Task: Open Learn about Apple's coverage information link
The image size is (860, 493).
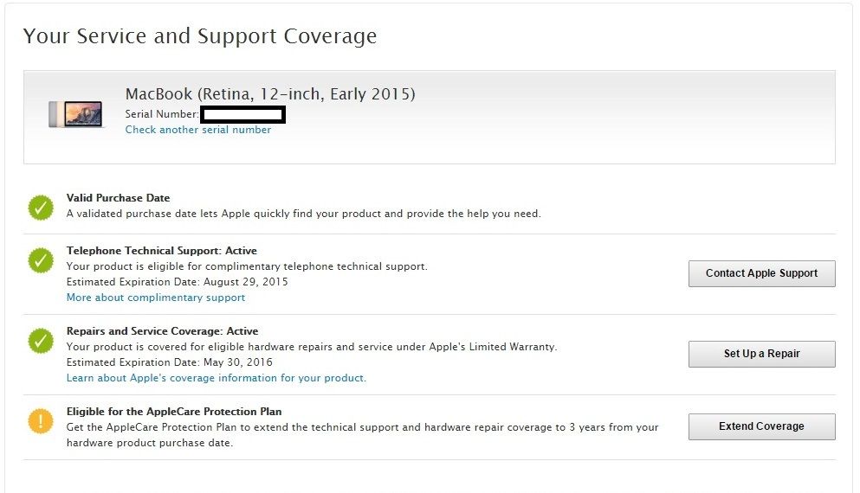Action: click(x=217, y=378)
